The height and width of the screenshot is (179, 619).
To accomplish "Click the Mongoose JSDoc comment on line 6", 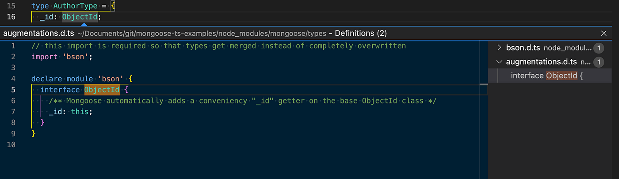I will coord(243,101).
